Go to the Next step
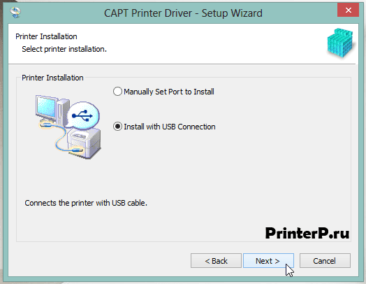Screen dimensions: 366x284 268,261
